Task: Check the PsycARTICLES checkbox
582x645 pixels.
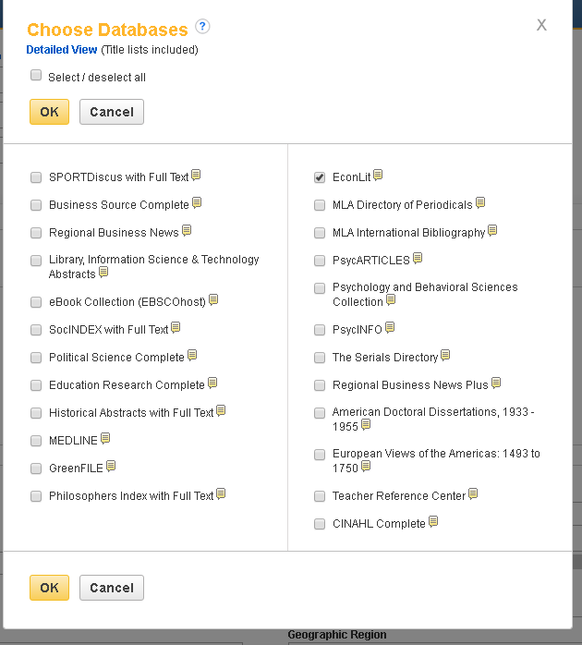Action: [320, 261]
